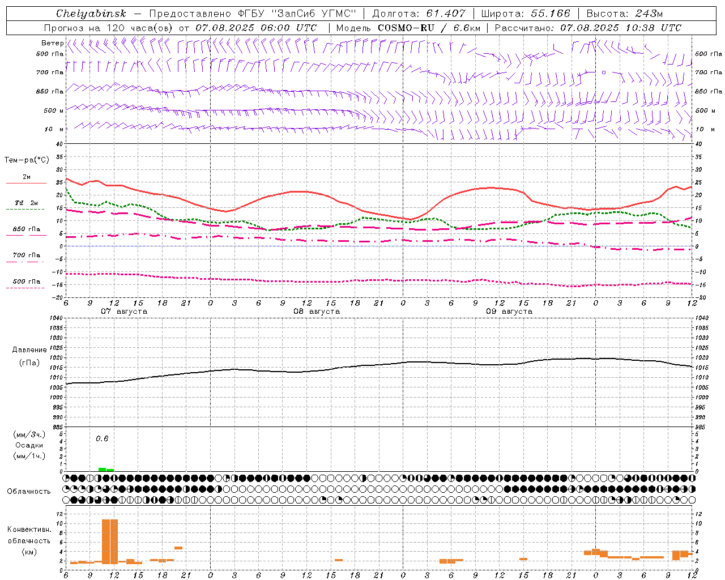Click the red solid legend line under "2м"
Image resolution: width=725 pixels, height=580 pixels.
(x=26, y=184)
